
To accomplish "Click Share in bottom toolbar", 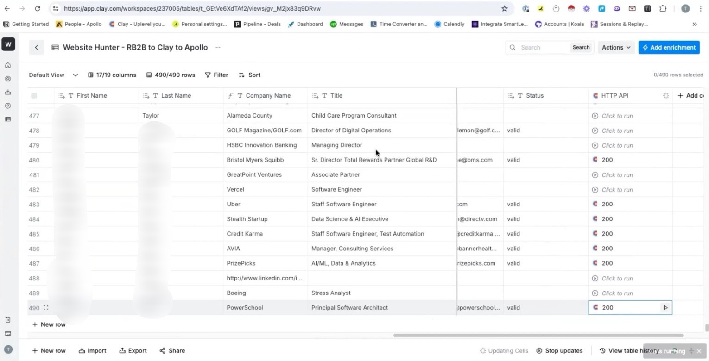I will point(172,351).
